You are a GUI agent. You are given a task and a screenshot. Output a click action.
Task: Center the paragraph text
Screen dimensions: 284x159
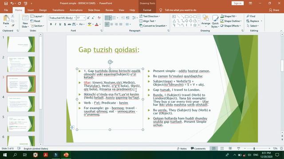(x=112, y=24)
